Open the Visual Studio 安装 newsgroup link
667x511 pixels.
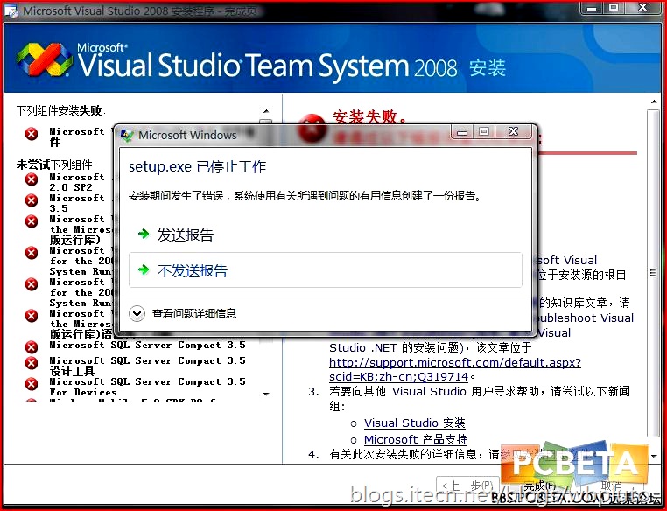(414, 423)
